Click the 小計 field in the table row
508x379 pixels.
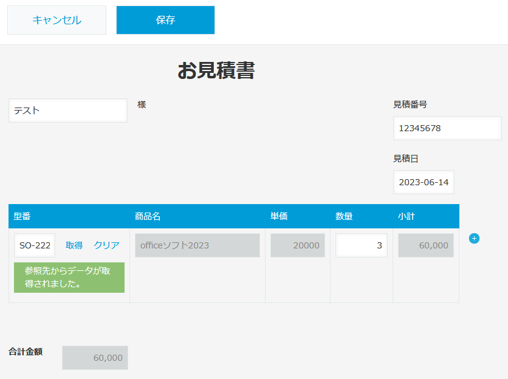(x=425, y=245)
